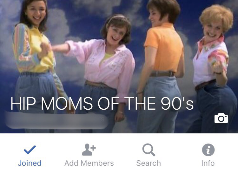
Task: Click the Search magnifying glass icon
Action: click(x=149, y=150)
